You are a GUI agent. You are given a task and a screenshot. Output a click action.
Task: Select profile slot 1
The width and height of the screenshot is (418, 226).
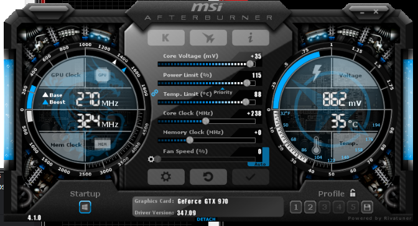(295, 207)
